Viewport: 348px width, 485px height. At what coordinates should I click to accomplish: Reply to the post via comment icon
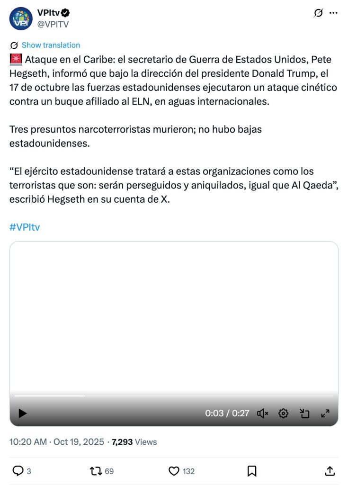[18, 471]
